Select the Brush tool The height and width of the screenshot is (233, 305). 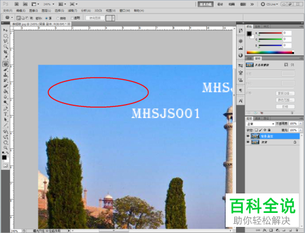(5, 70)
